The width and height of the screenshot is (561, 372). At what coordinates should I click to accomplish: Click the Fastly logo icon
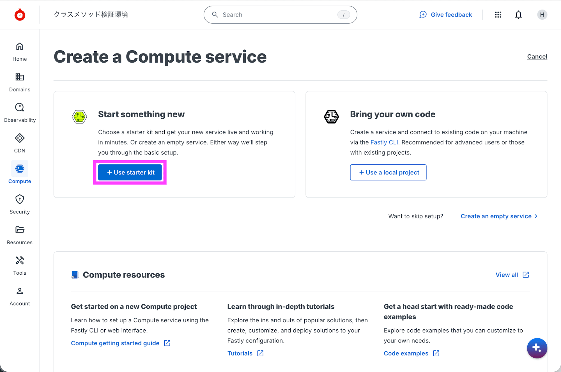click(20, 15)
